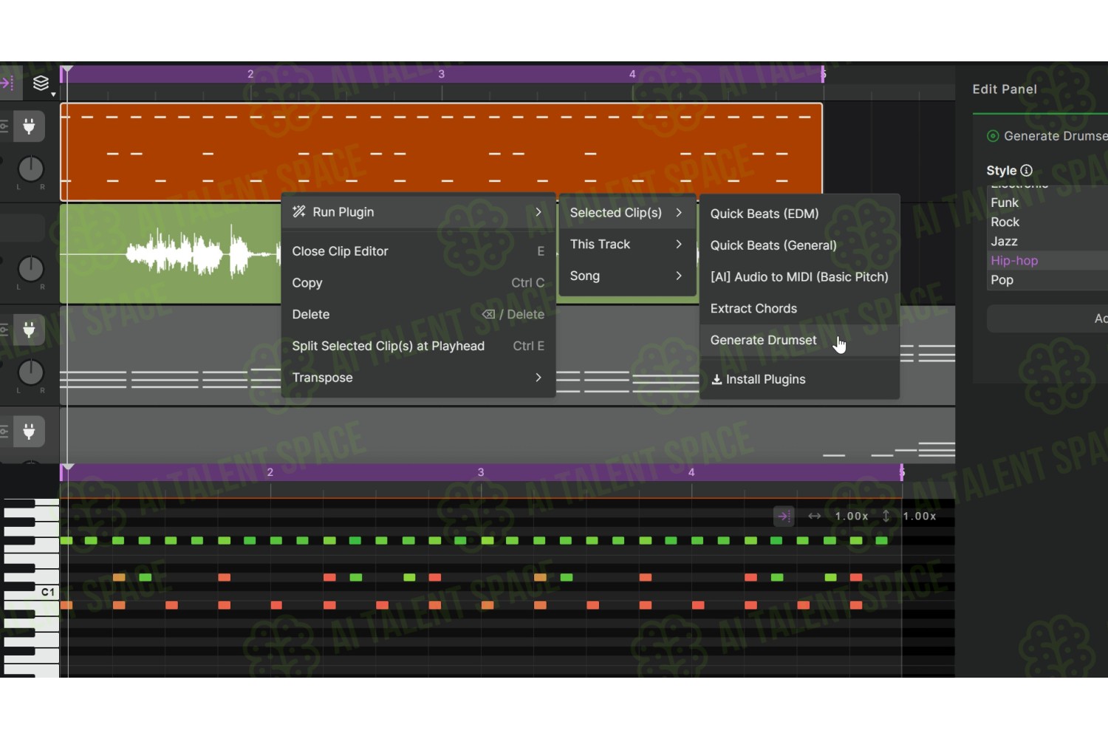This screenshot has height=739, width=1108.
Task: Select Delete from the context menu
Action: [x=418, y=314]
